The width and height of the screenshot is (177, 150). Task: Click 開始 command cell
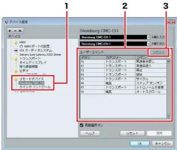pyautogui.click(x=151, y=75)
